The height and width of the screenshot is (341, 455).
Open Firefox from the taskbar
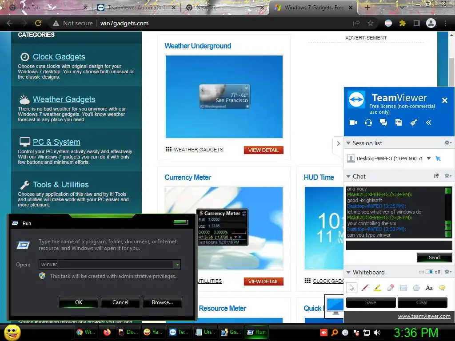tap(107, 332)
